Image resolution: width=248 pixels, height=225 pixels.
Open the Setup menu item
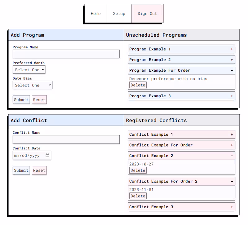pyautogui.click(x=119, y=14)
